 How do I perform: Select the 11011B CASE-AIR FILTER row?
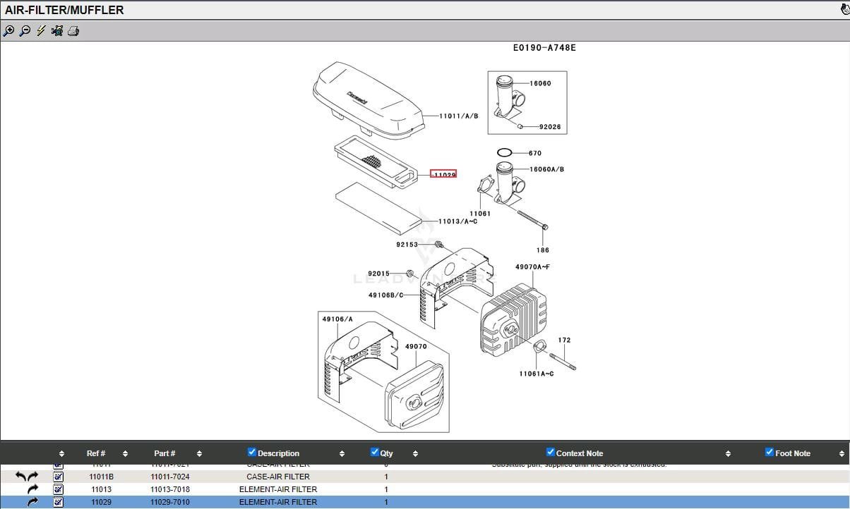[x=277, y=477]
